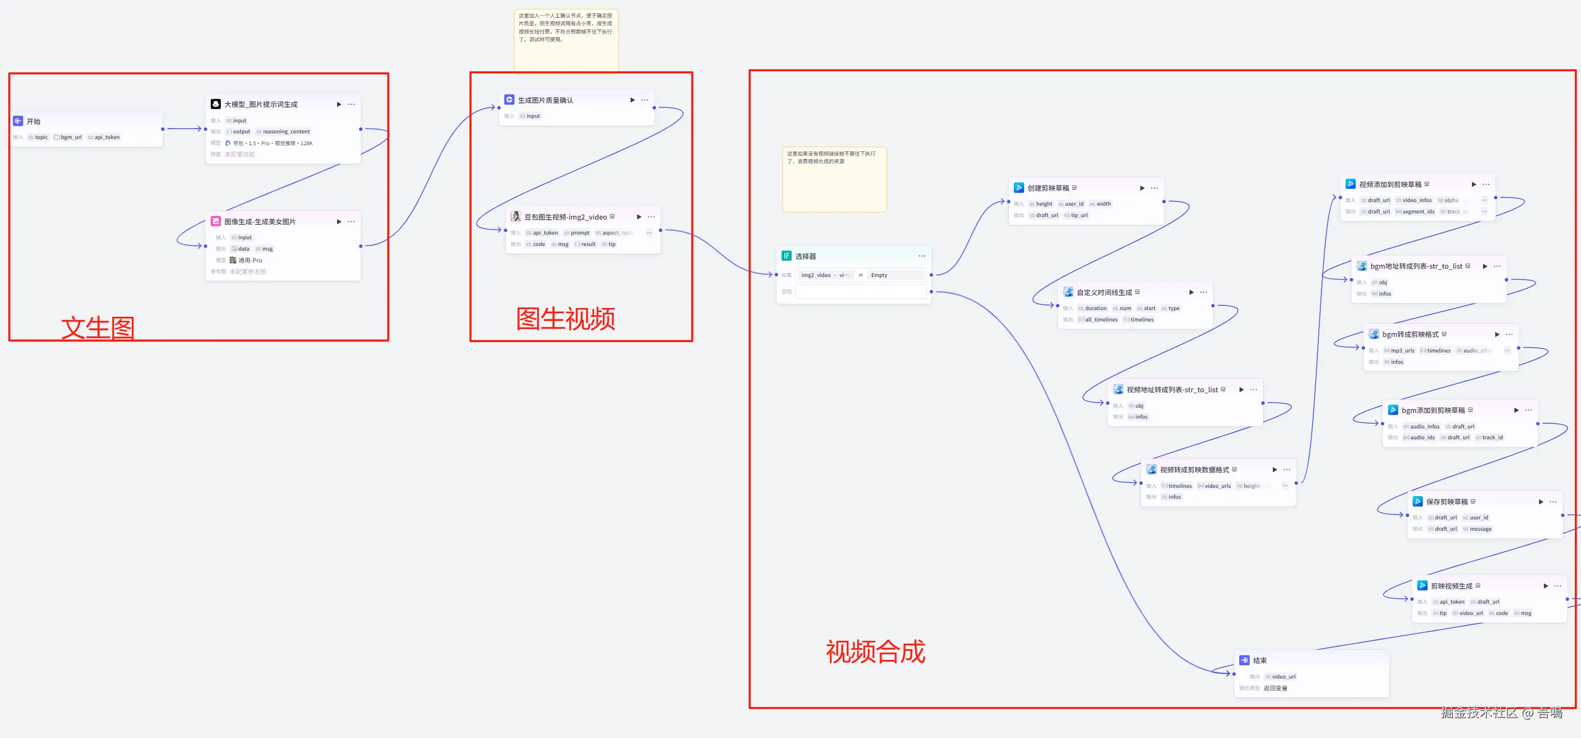Viewport: 1581px width, 738px height.
Task: Click the 自定义时间线生成 node icon
Action: click(1069, 292)
